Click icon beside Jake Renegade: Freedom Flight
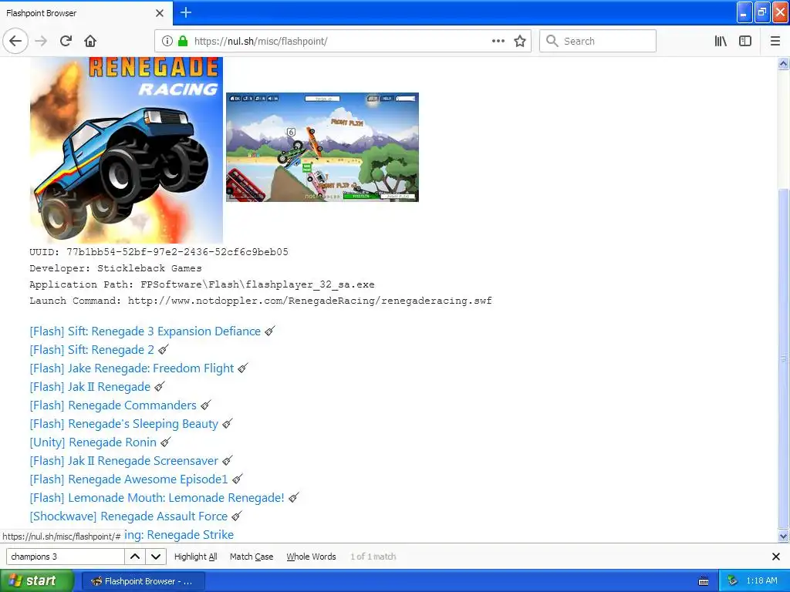The width and height of the screenshot is (790, 592). 243,368
